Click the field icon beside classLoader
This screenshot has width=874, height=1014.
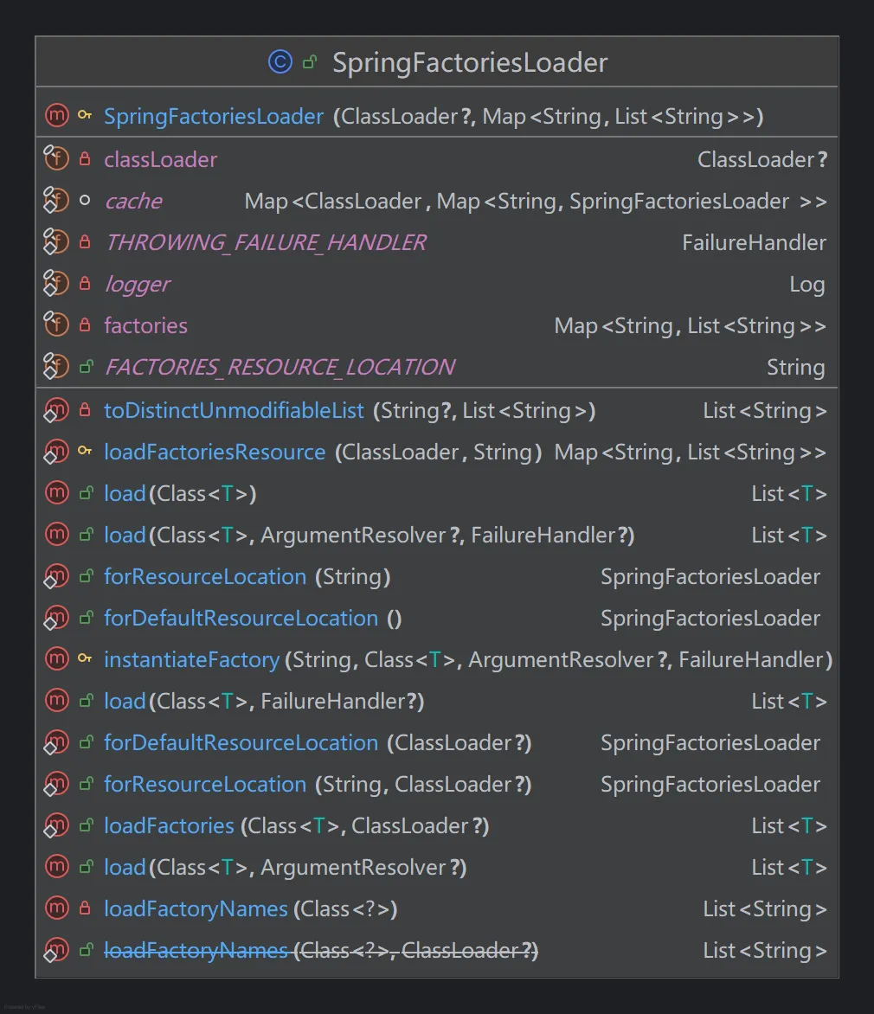pos(56,159)
